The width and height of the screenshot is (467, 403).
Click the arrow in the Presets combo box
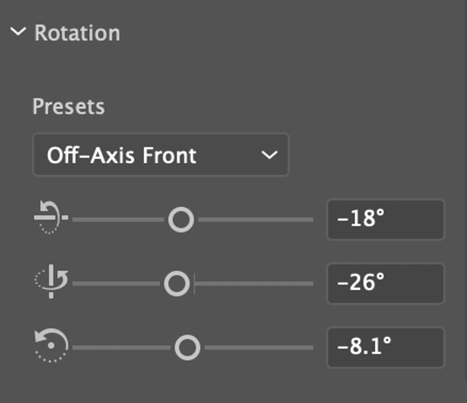pyautogui.click(x=269, y=155)
